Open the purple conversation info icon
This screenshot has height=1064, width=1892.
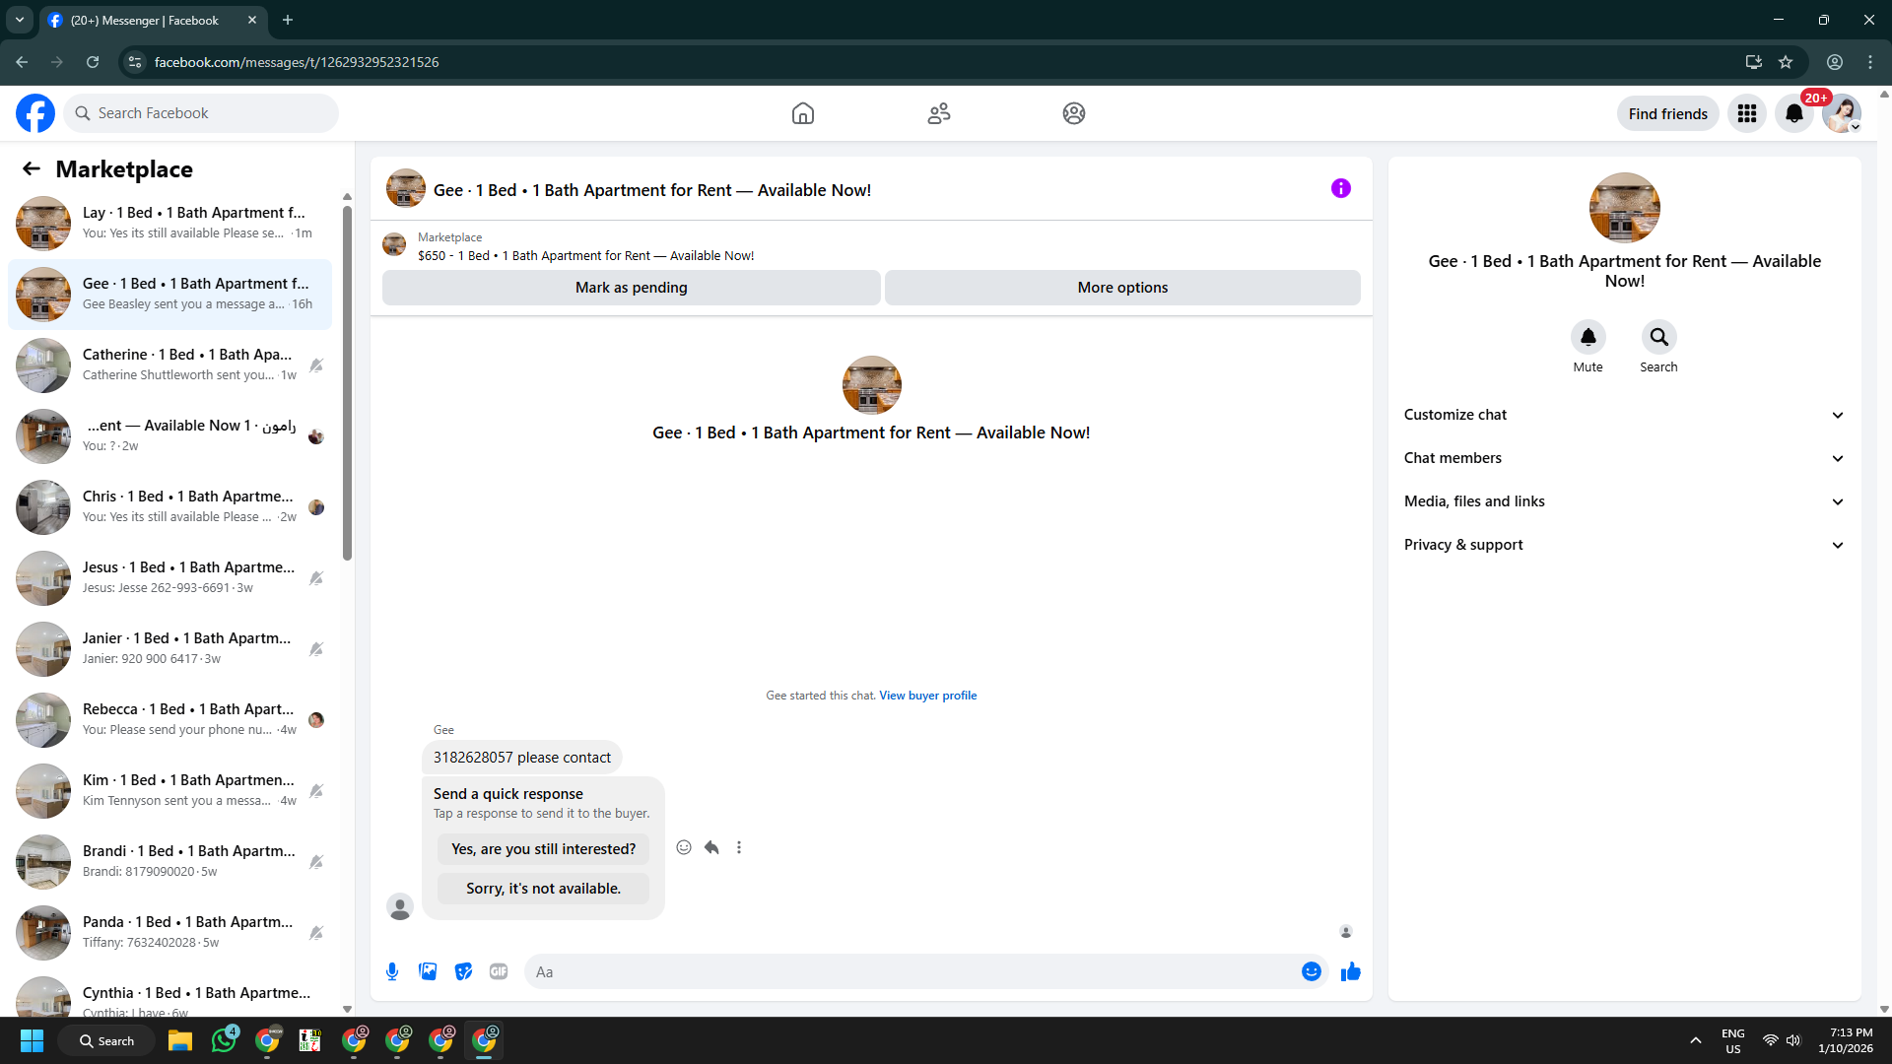tap(1340, 188)
